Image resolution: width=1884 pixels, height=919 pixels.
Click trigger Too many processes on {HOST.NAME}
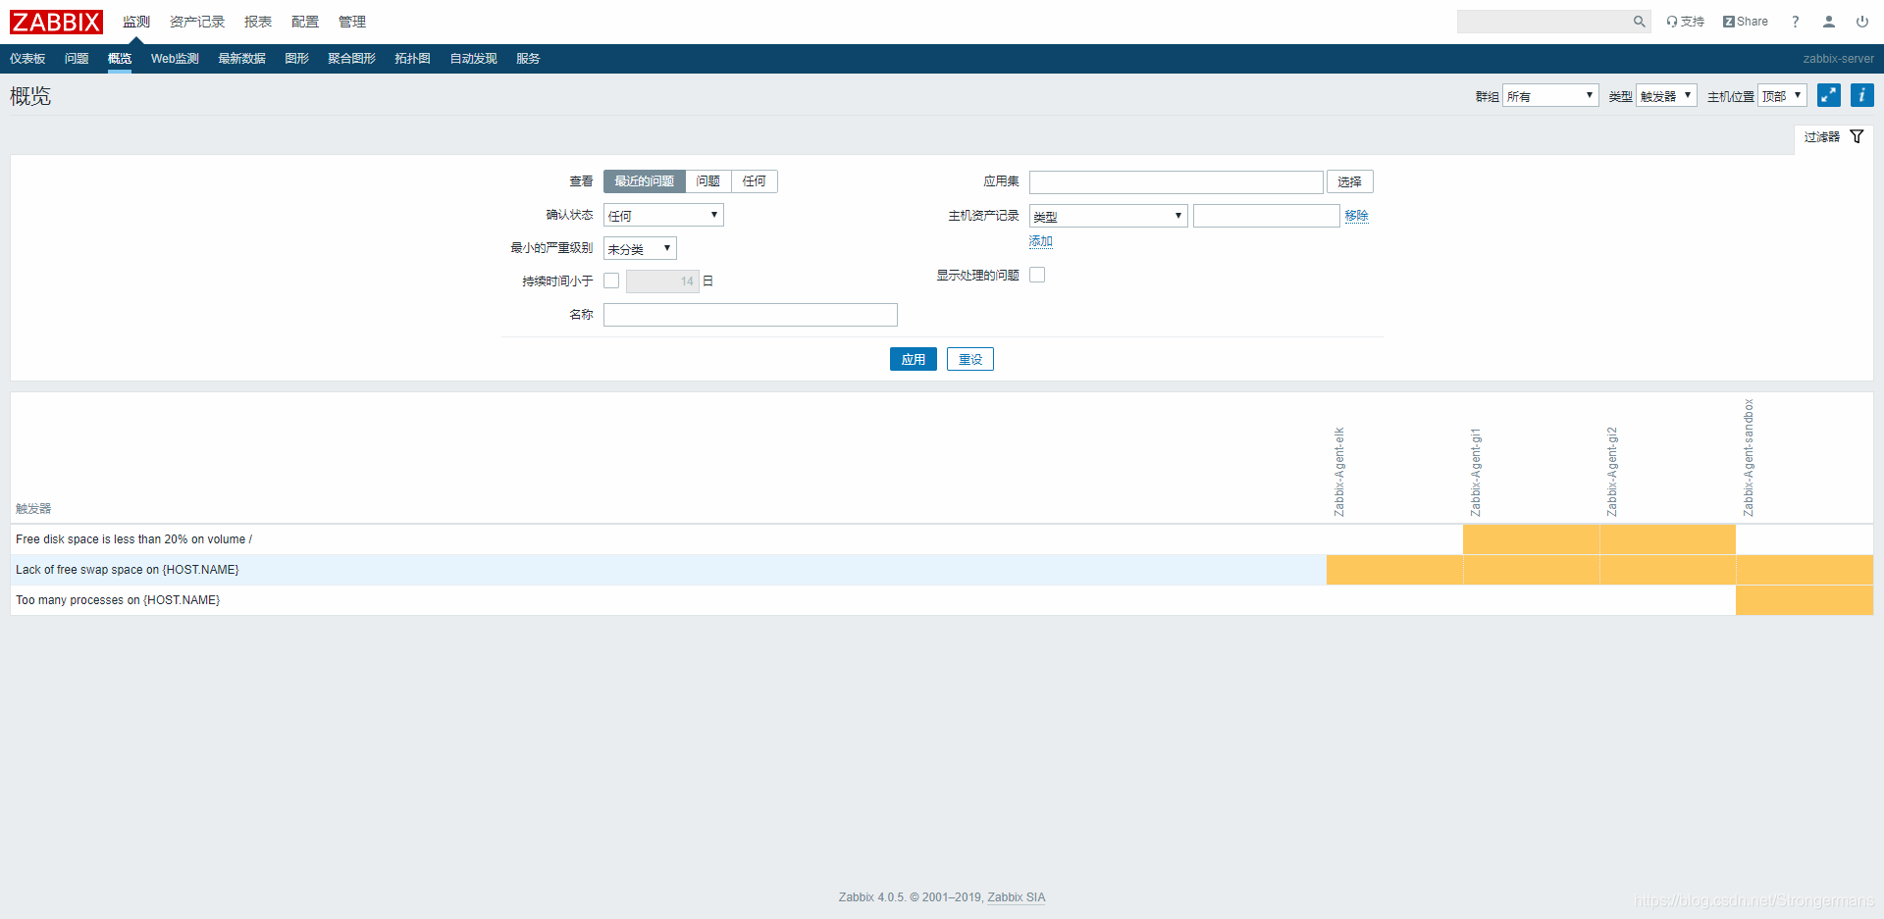pos(118,600)
